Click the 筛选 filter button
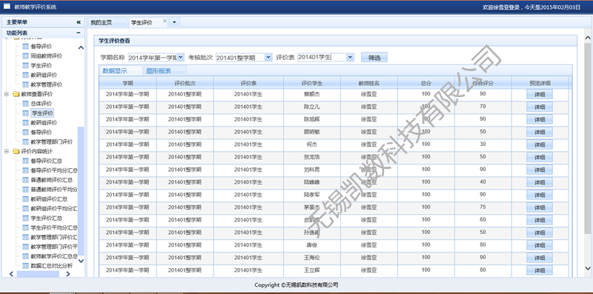593x294 pixels. [374, 58]
